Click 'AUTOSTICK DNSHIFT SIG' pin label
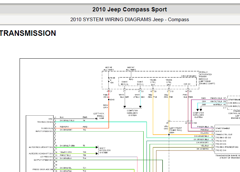 (x=41, y=153)
